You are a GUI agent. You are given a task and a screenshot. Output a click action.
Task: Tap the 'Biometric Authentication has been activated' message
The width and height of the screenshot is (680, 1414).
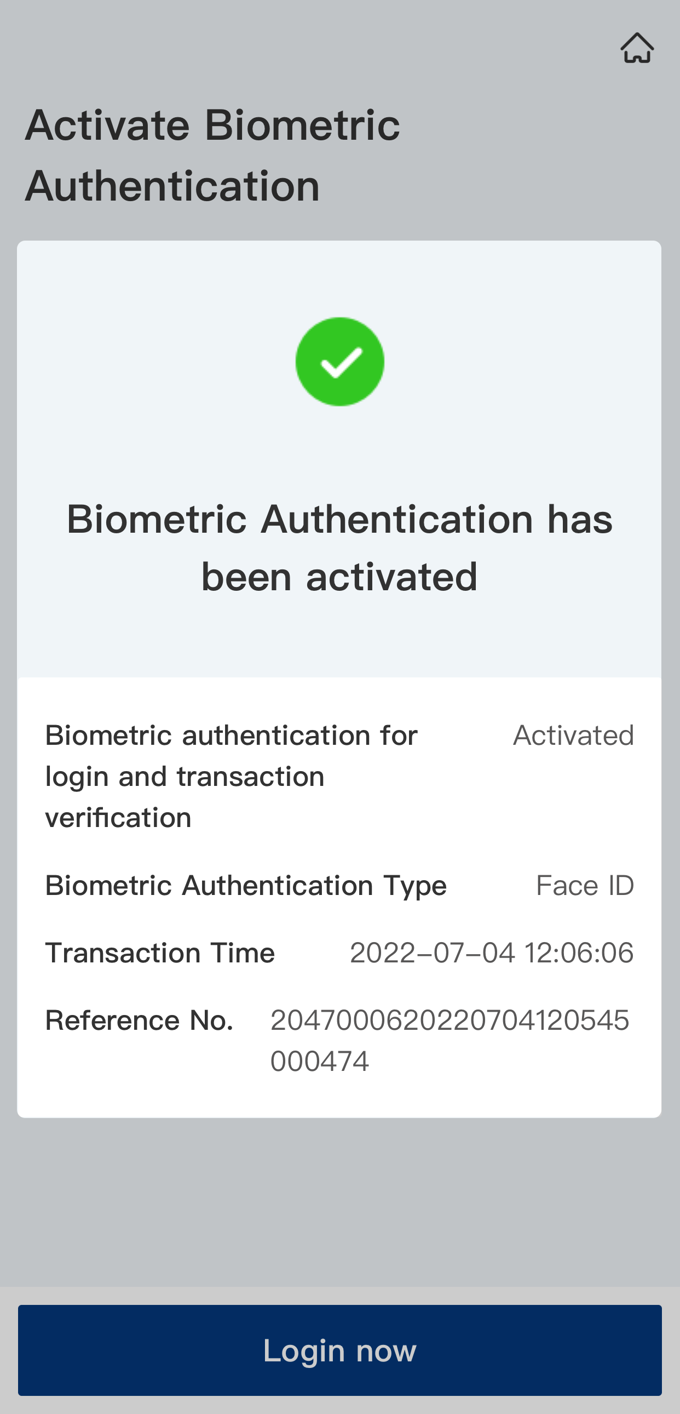point(339,548)
